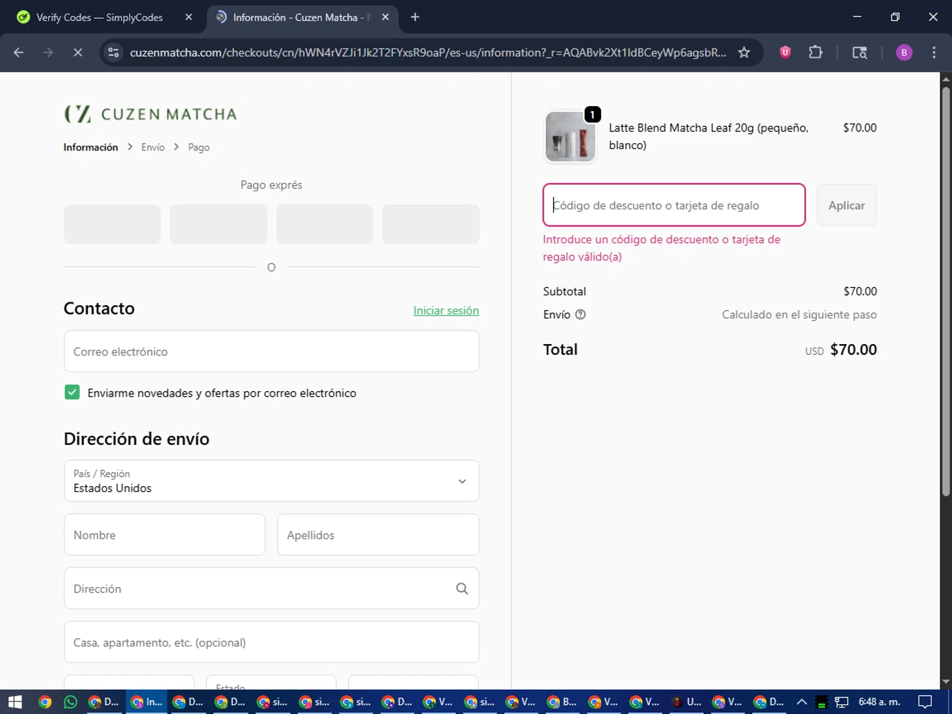
Task: Open a new browser tab
Action: point(415,17)
